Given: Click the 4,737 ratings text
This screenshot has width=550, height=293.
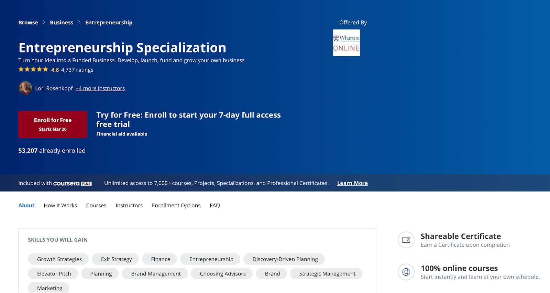Looking at the screenshot, I should click(77, 70).
